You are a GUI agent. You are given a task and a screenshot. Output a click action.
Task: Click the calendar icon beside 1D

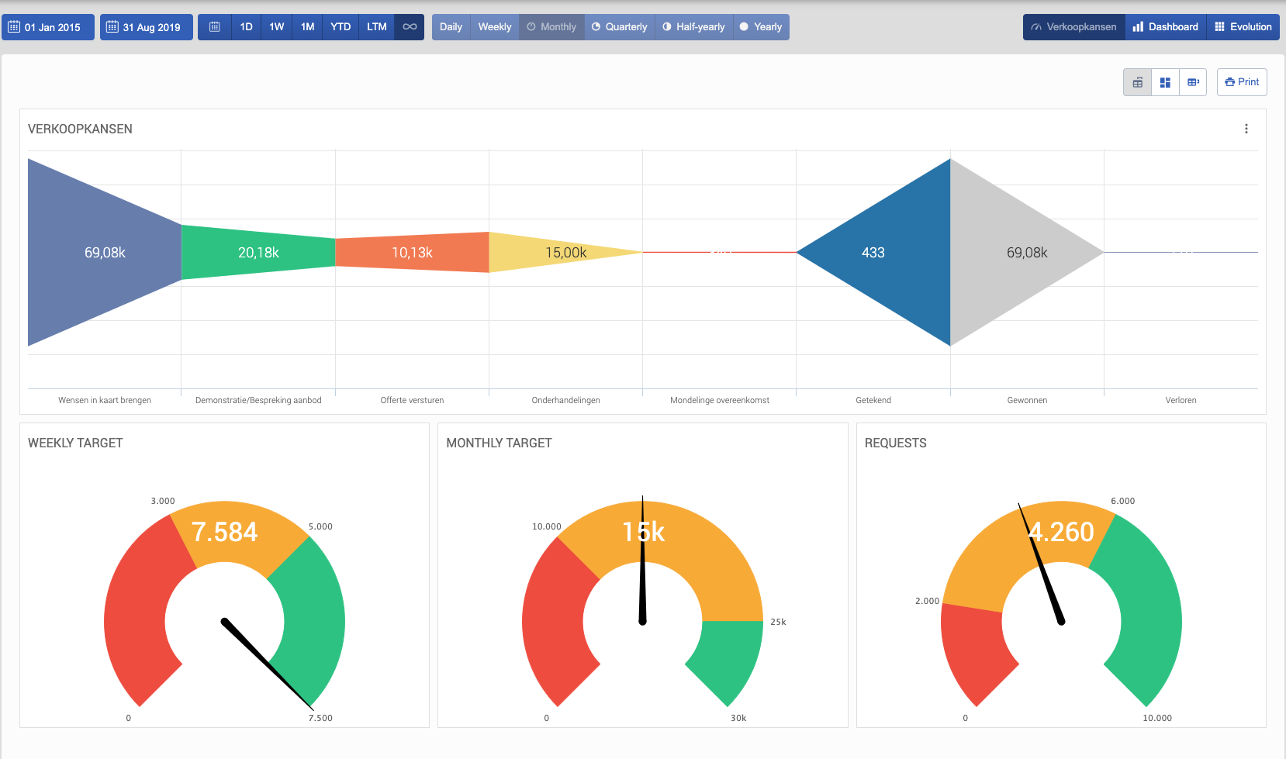[x=215, y=27]
